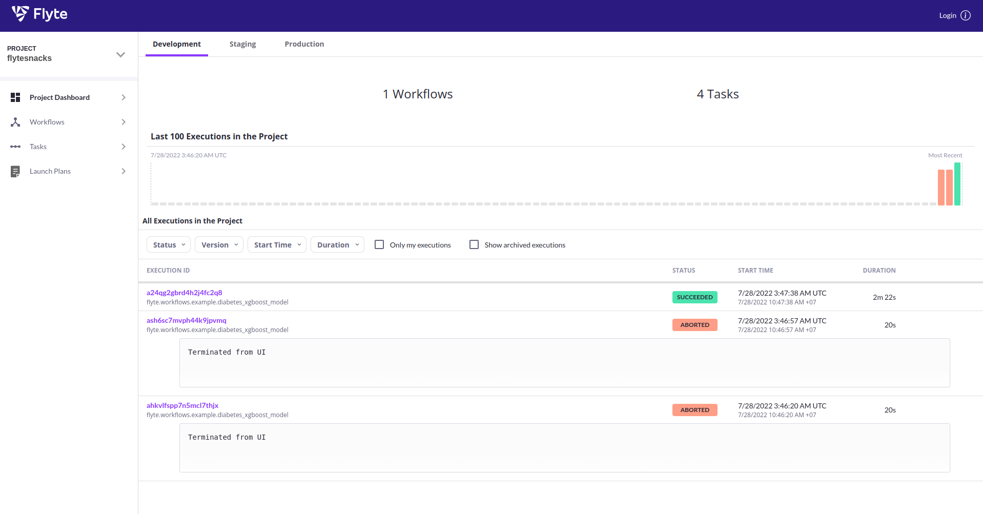The image size is (983, 514).
Task: Expand the Duration filter
Action: [337, 244]
